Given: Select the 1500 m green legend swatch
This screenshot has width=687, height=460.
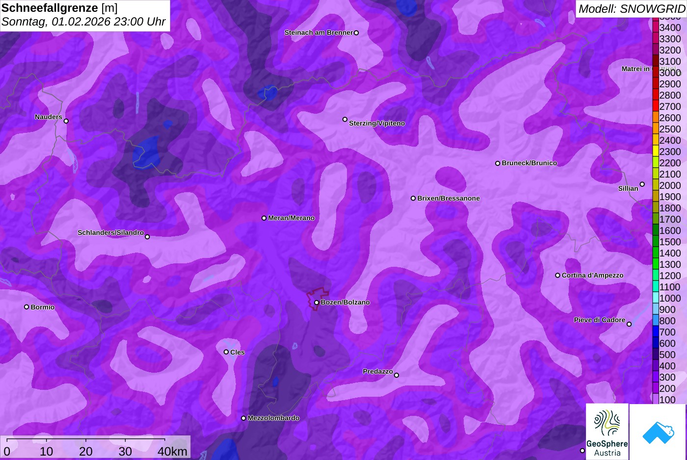Looking at the screenshot, I should (656, 242).
